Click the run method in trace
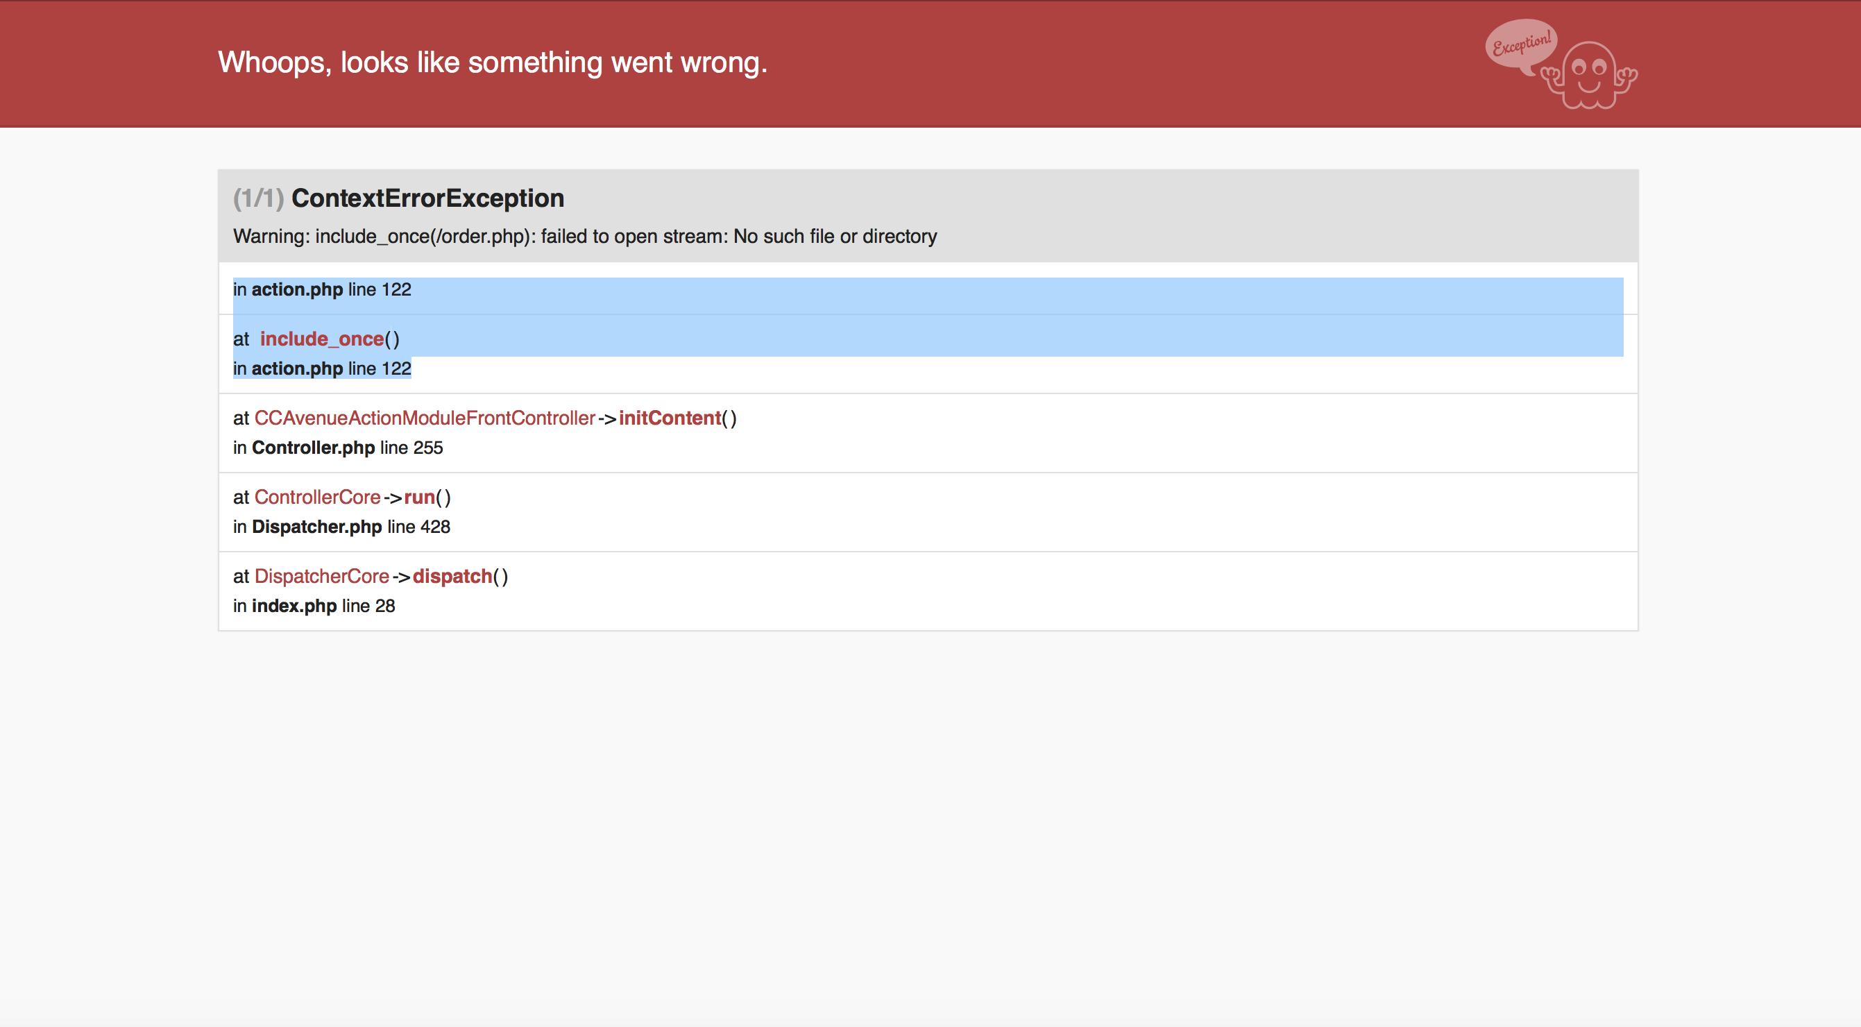Image resolution: width=1861 pixels, height=1027 pixels. tap(420, 498)
